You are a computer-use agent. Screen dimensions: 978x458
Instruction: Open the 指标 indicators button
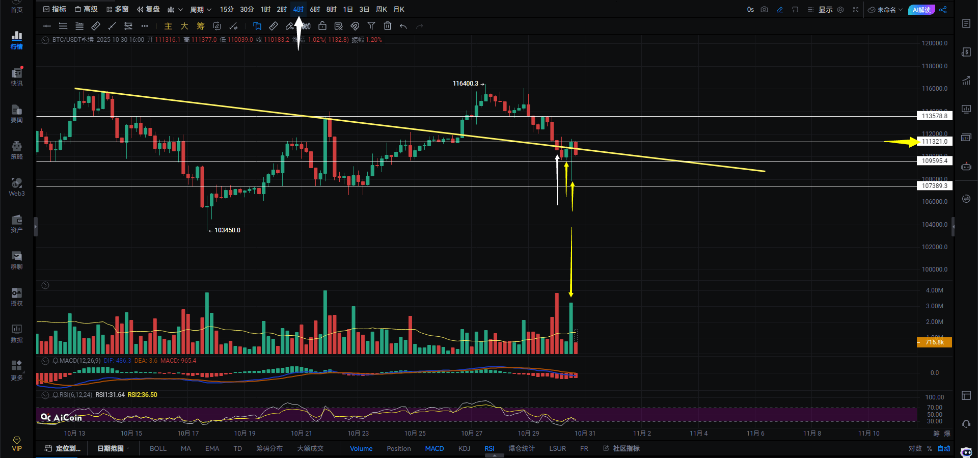(x=55, y=10)
